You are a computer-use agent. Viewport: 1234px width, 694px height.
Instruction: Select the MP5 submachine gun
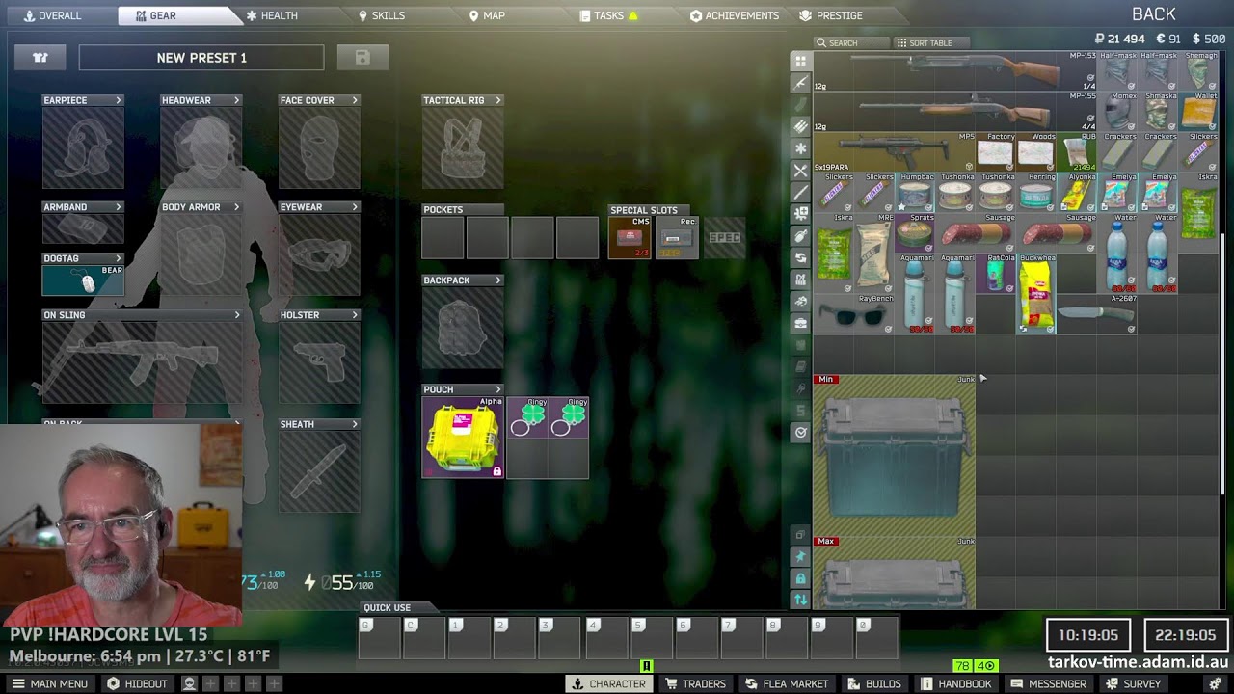895,152
